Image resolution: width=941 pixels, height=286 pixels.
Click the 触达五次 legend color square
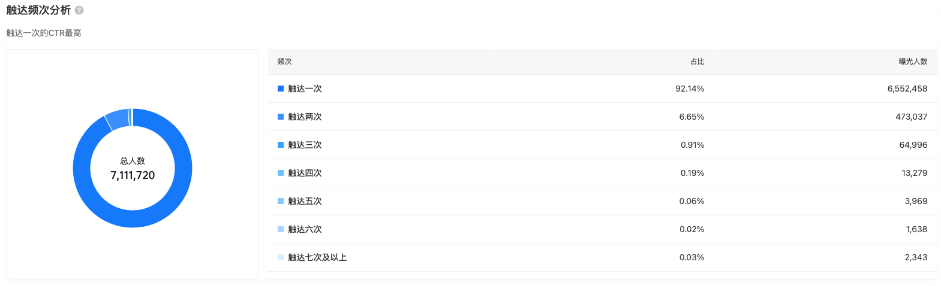click(281, 201)
